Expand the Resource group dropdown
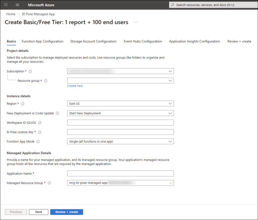Image resolution: width=258 pixels, height=220 pixels. click(x=120, y=81)
